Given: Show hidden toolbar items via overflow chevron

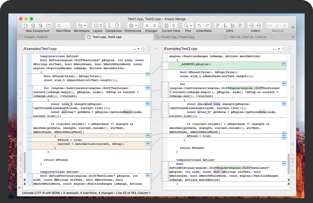Looking at the screenshot, I should [293, 28].
